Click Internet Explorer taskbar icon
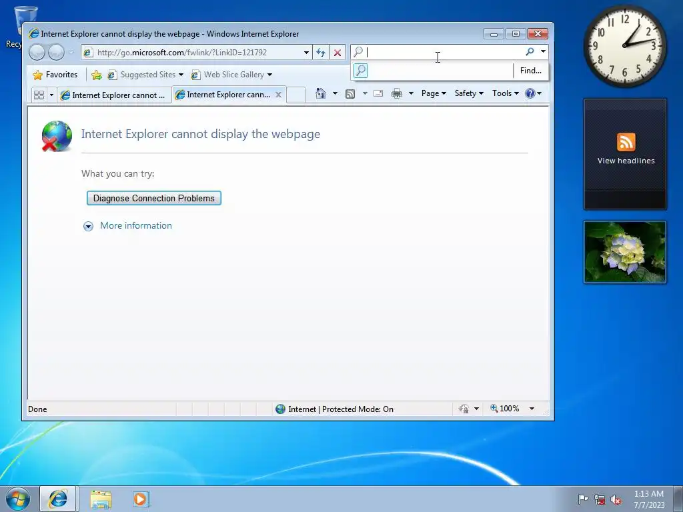This screenshot has height=512, width=683. click(x=58, y=499)
